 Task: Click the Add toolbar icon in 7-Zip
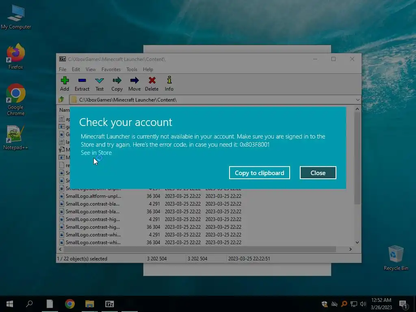[x=65, y=84]
